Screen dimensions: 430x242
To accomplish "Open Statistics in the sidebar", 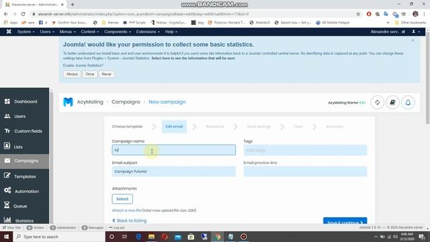I will [25, 220].
